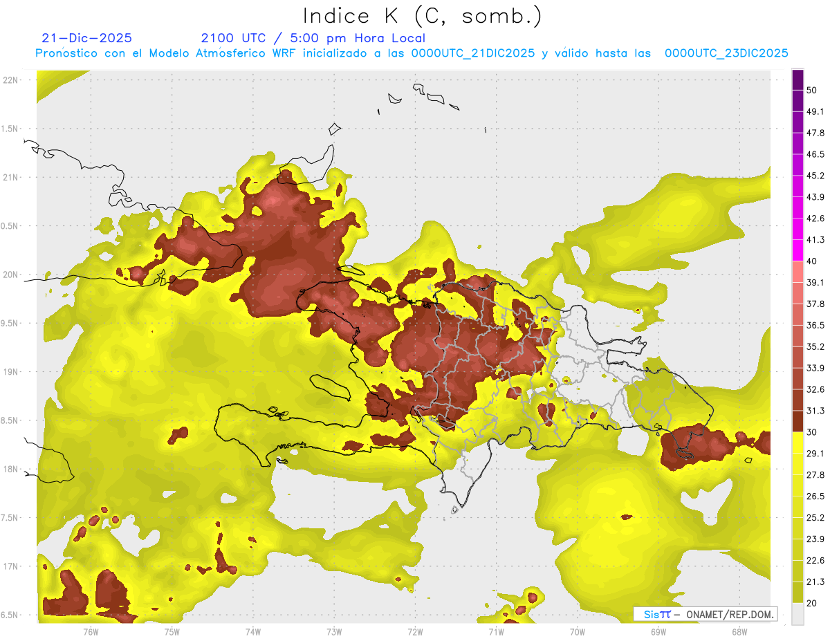Click the '73W' longitude label

pyautogui.click(x=334, y=631)
